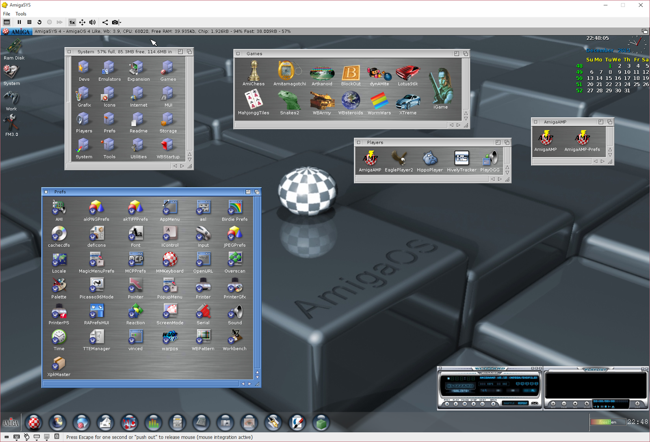Open the Ram Disk desktop icon
650x442 pixels.
[x=14, y=49]
